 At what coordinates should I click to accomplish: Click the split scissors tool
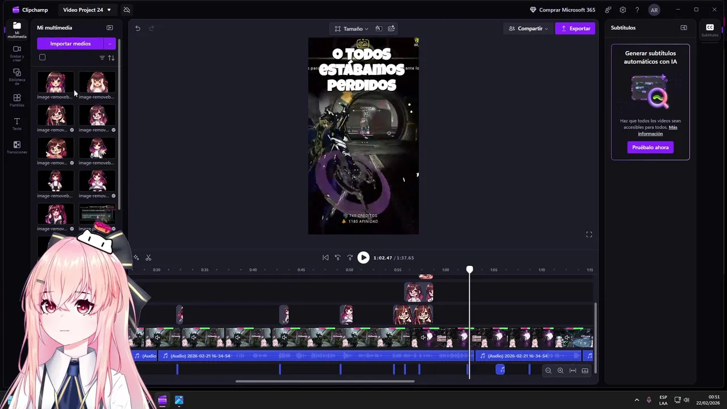148,258
